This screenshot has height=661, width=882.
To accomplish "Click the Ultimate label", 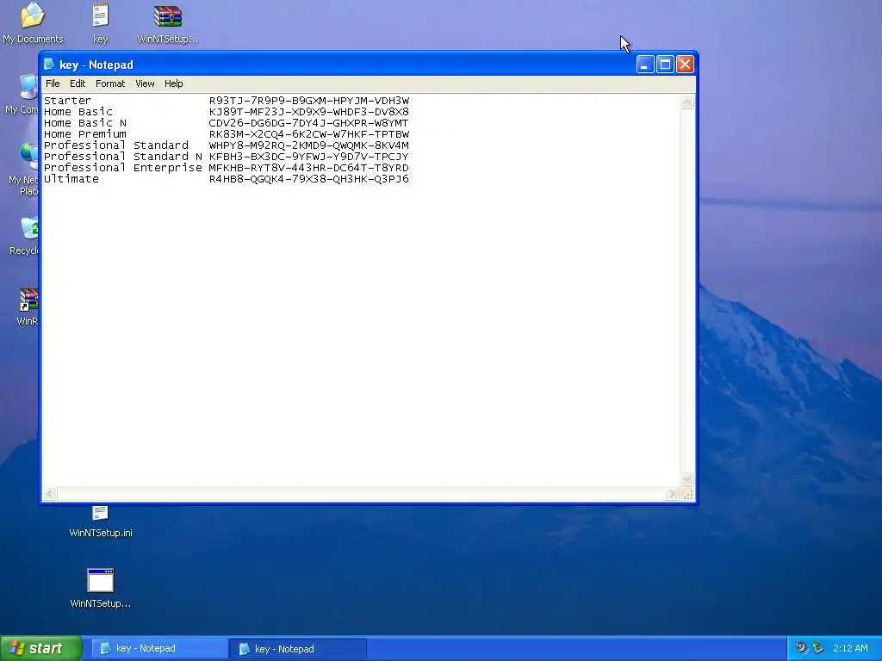I will [71, 179].
